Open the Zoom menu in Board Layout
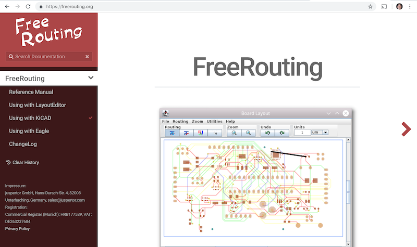Screen dimensions: 417x247 click(x=198, y=121)
